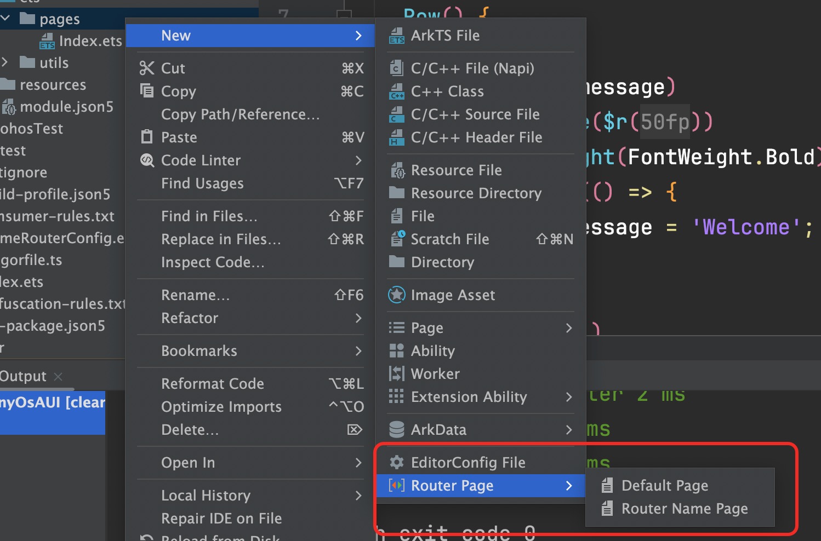Choose Replace in Files… menu entry
The height and width of the screenshot is (541, 821).
click(250, 239)
